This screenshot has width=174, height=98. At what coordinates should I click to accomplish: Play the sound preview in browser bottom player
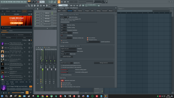(4, 93)
